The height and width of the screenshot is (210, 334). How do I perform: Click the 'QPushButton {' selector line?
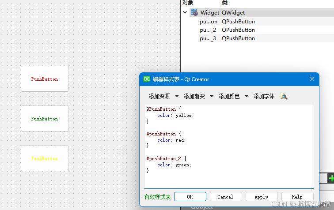point(163,109)
